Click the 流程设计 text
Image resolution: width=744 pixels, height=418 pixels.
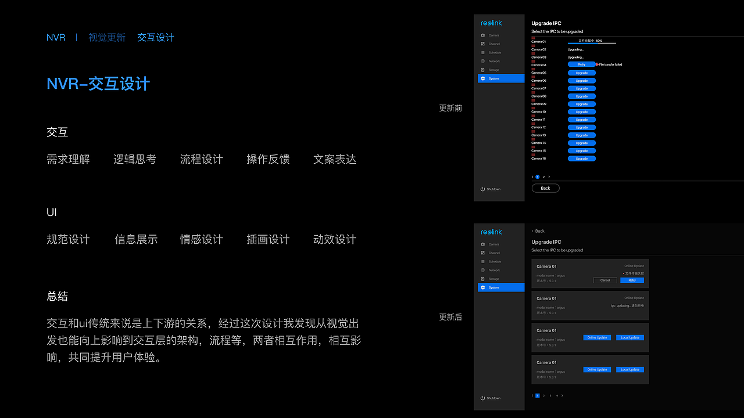pos(202,159)
